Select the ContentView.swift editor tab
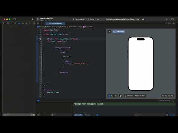Image resolution: width=178 pixels, height=133 pixels. coord(55,23)
